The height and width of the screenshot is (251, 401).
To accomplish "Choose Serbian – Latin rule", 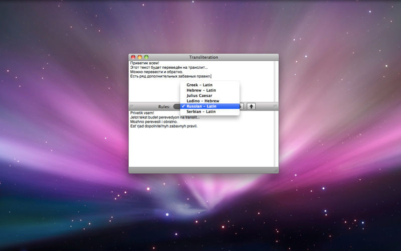I will (201, 111).
